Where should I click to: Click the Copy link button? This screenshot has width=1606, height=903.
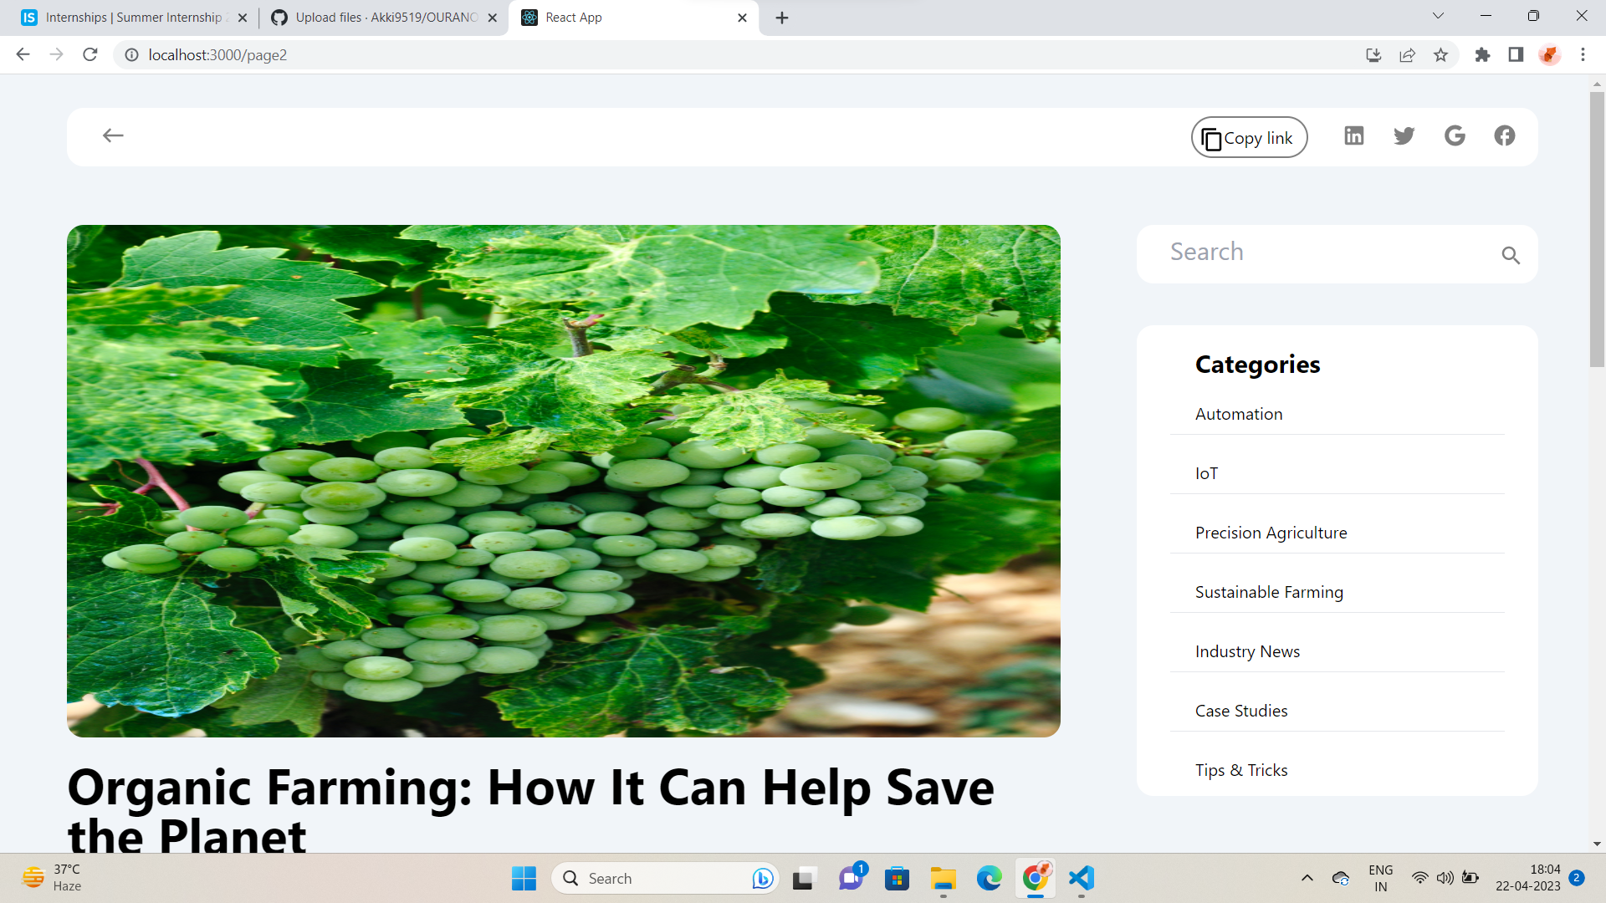1249,137
